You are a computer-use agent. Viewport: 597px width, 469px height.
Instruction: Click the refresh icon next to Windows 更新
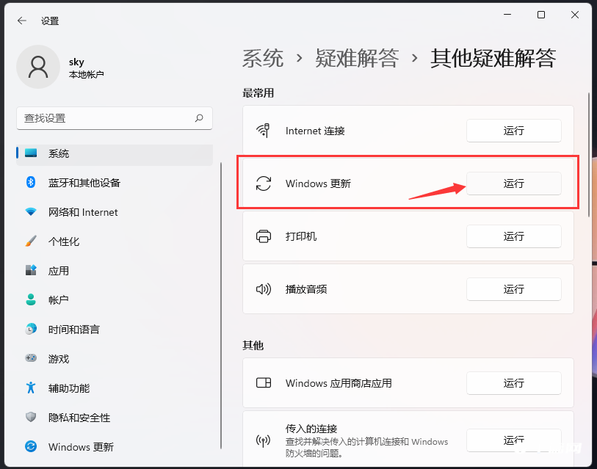tap(264, 183)
